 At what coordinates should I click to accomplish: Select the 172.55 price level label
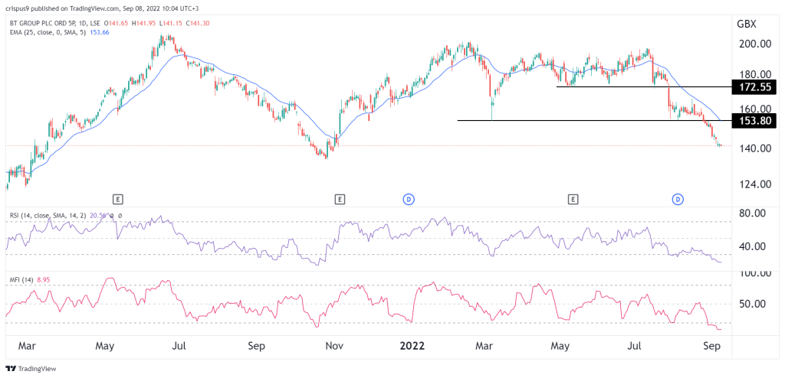[754, 87]
